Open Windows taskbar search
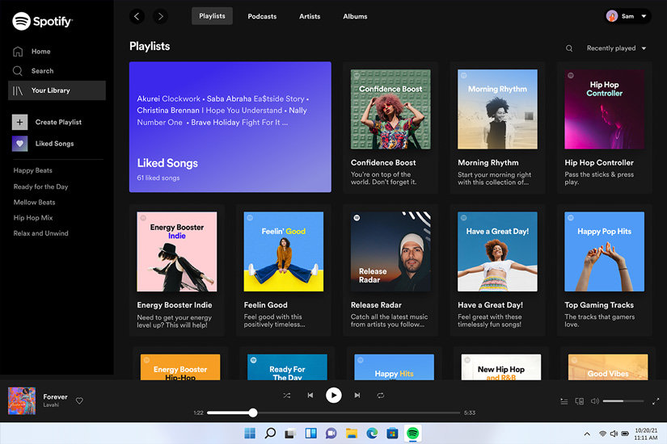667x444 pixels. [x=270, y=434]
